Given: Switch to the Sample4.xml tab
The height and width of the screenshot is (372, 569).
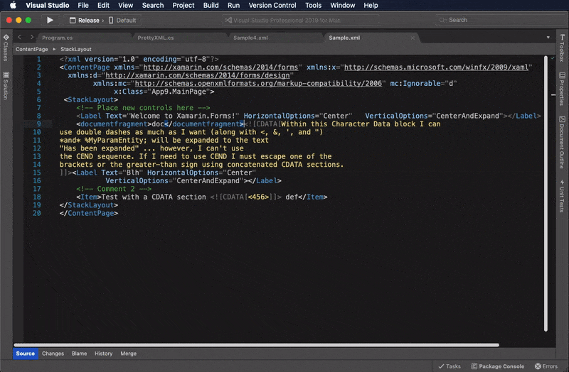Looking at the screenshot, I should 250,38.
